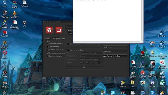Enable the Сменить VersionInfo checkbox
The image size is (168, 95).
click(68, 50)
